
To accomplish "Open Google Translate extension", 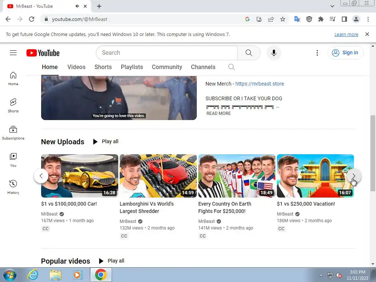I will 297,19.
